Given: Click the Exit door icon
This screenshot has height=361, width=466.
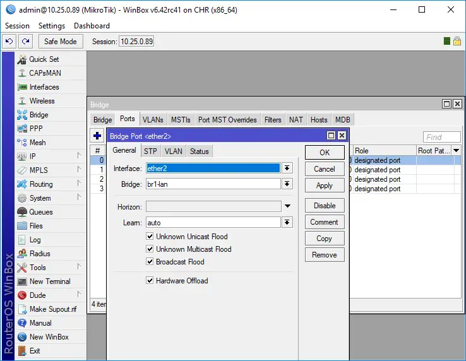Looking at the screenshot, I should [22, 351].
